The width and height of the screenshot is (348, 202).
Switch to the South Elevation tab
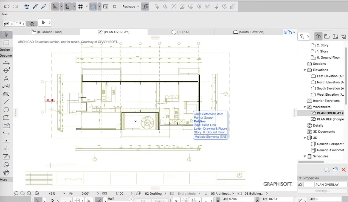249,32
